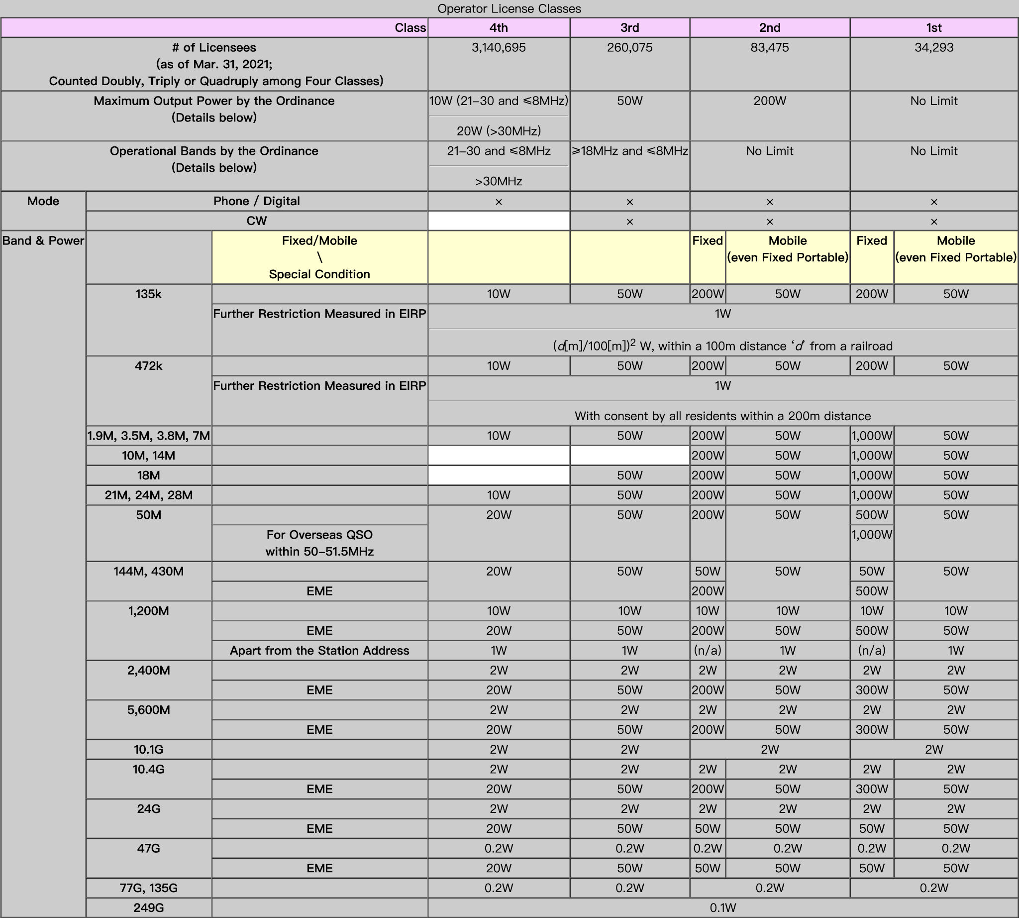Click 'Apart from the Station Address' condition cell

click(x=319, y=650)
